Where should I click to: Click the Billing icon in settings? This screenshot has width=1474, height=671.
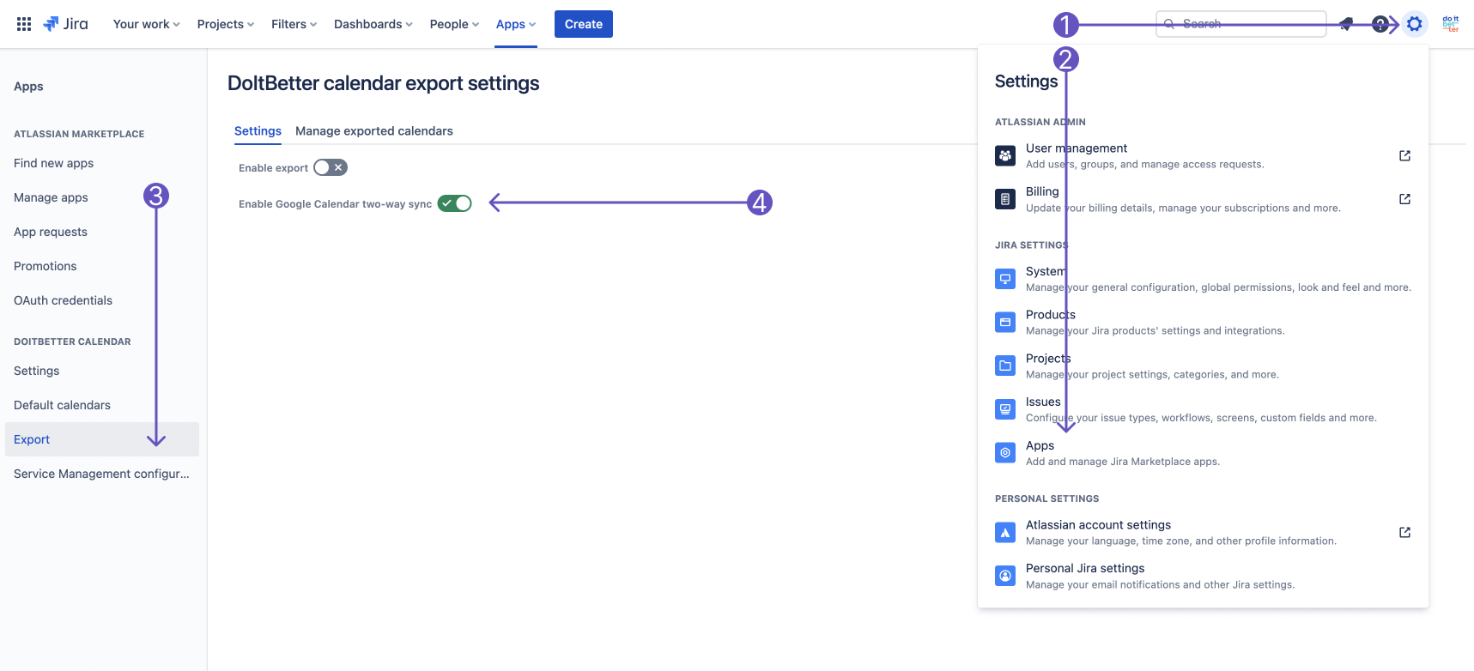[1005, 199]
